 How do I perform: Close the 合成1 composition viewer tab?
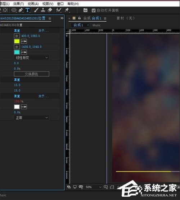(x=69, y=18)
